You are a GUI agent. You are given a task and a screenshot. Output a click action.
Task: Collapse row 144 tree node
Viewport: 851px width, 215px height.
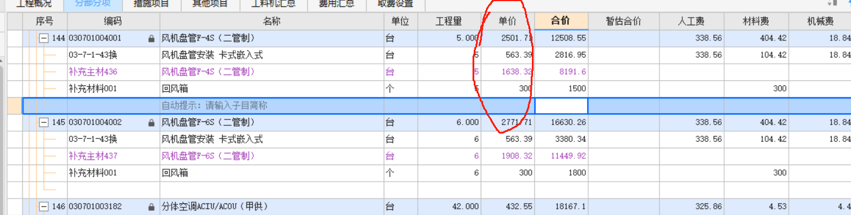(x=43, y=38)
